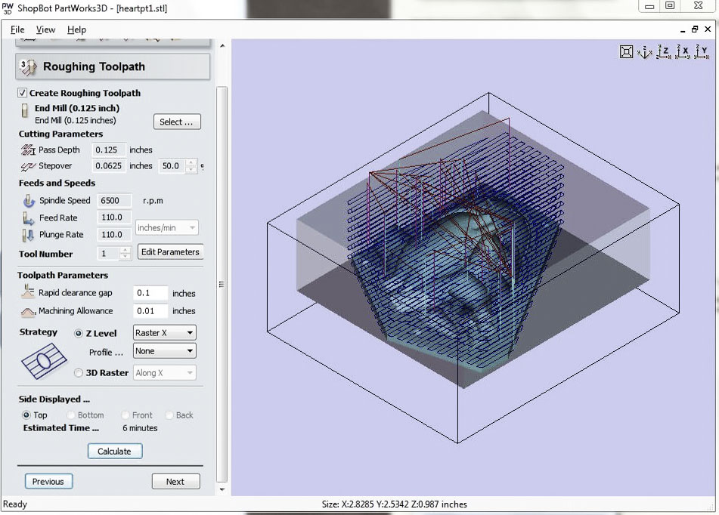The height and width of the screenshot is (515, 719).
Task: Zoom to fit the 3D view
Action: coord(626,52)
